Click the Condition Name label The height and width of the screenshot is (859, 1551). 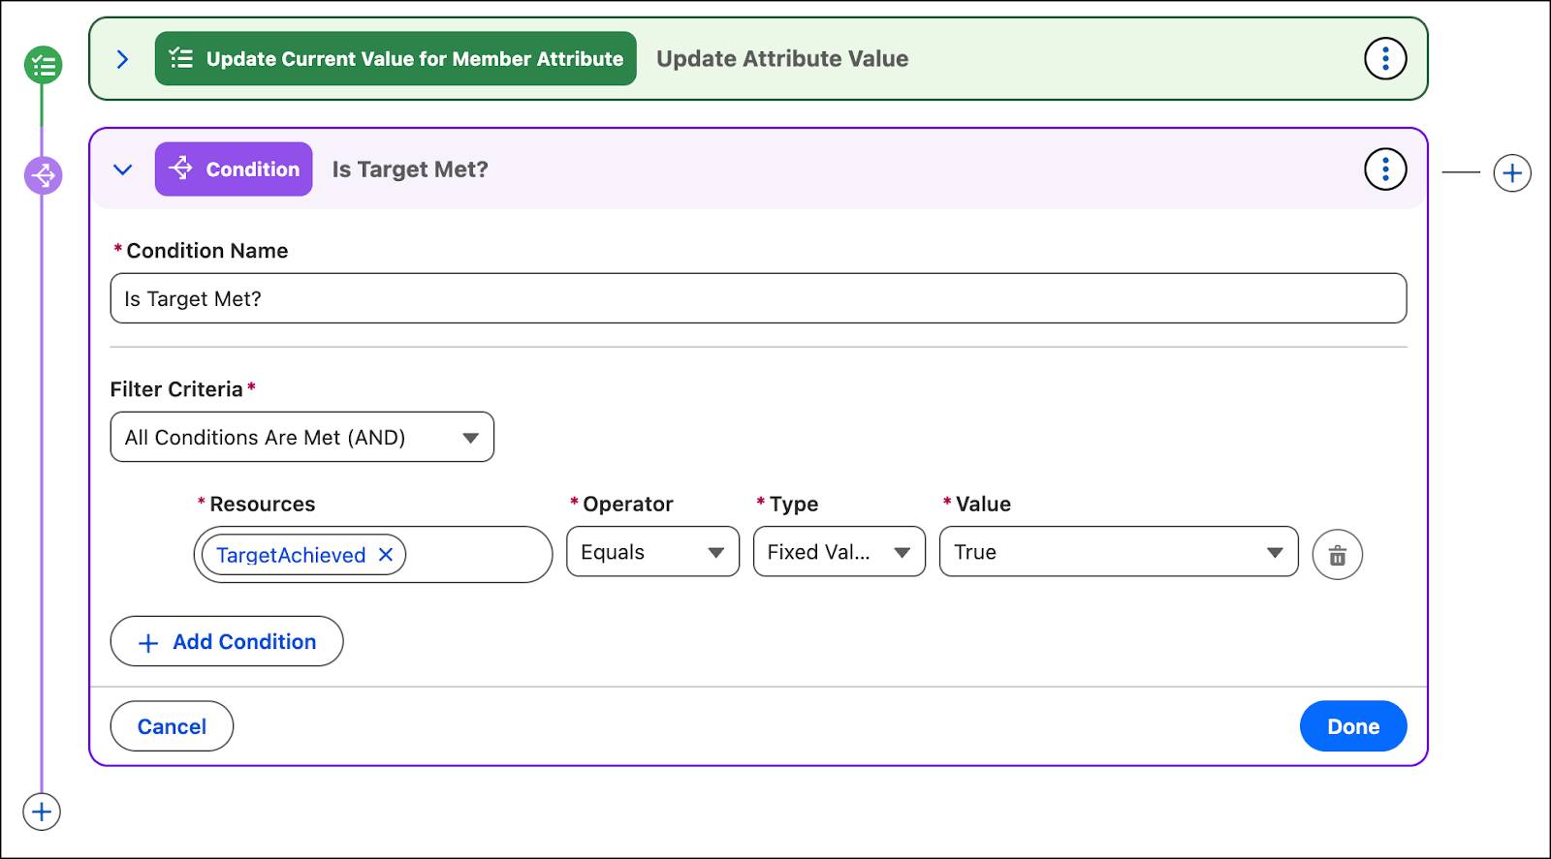click(207, 251)
